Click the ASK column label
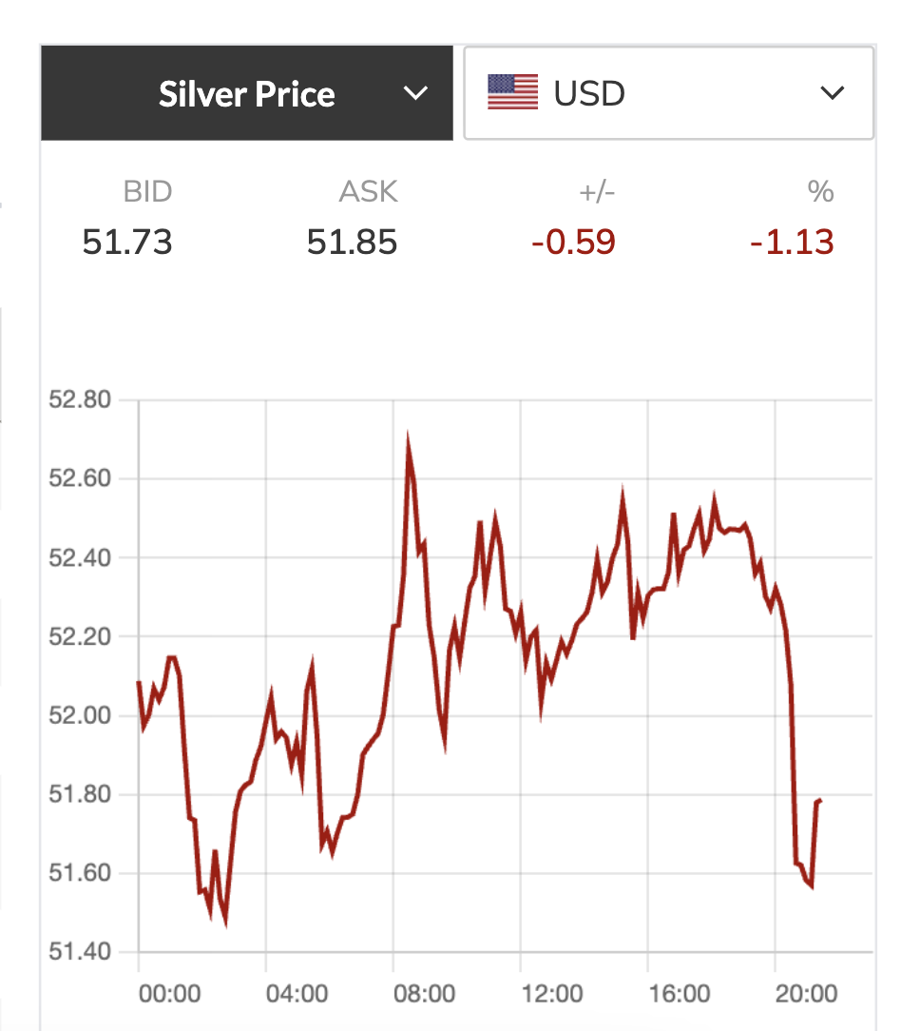The image size is (920, 1031). [368, 192]
